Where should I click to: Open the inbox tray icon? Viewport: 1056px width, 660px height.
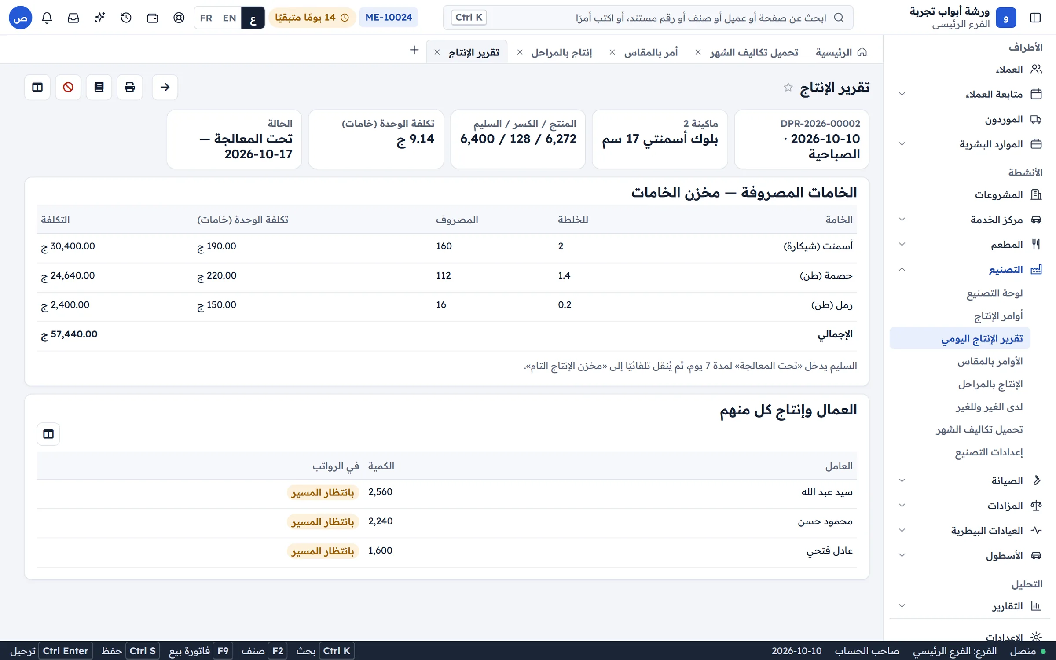(73, 18)
